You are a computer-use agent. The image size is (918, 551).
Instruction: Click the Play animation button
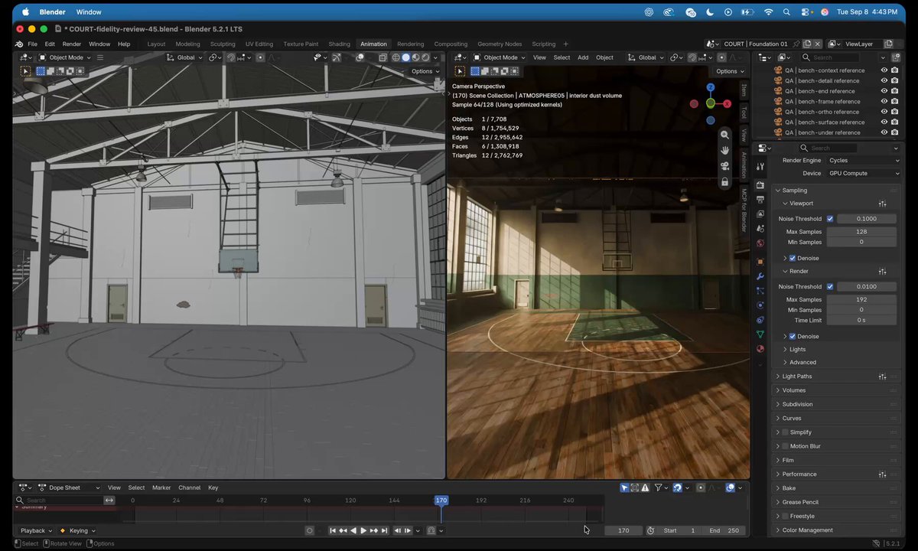363,530
